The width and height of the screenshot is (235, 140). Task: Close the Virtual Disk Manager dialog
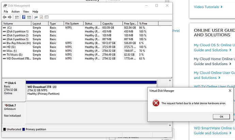230,91
